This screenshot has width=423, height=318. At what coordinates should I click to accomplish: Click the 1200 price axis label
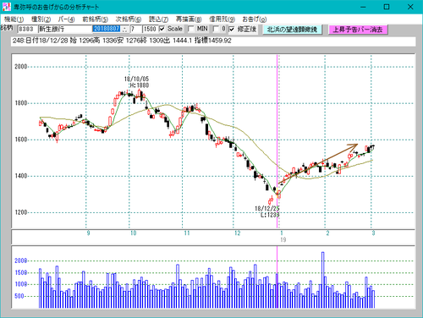(21, 212)
